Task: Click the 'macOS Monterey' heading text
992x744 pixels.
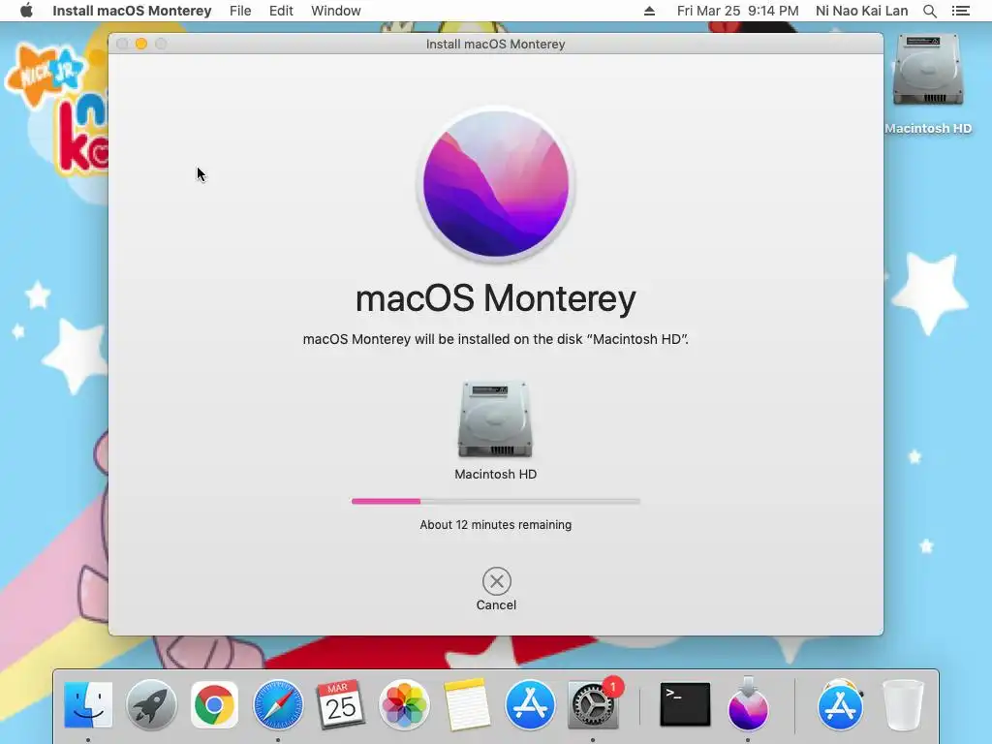Action: tap(496, 298)
